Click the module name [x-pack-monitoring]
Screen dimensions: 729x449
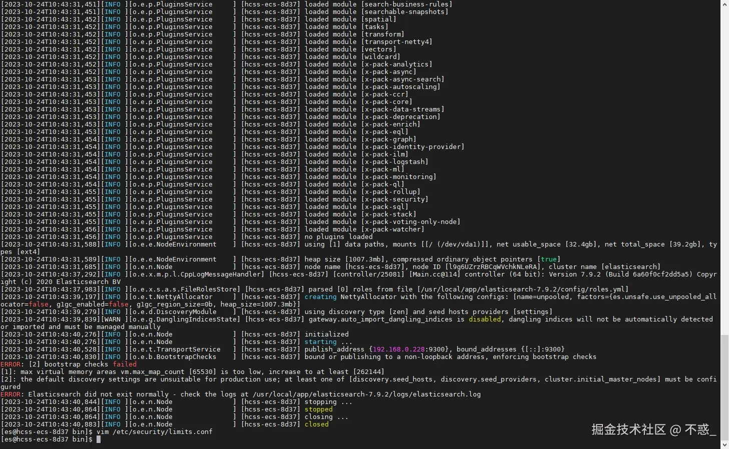click(398, 177)
